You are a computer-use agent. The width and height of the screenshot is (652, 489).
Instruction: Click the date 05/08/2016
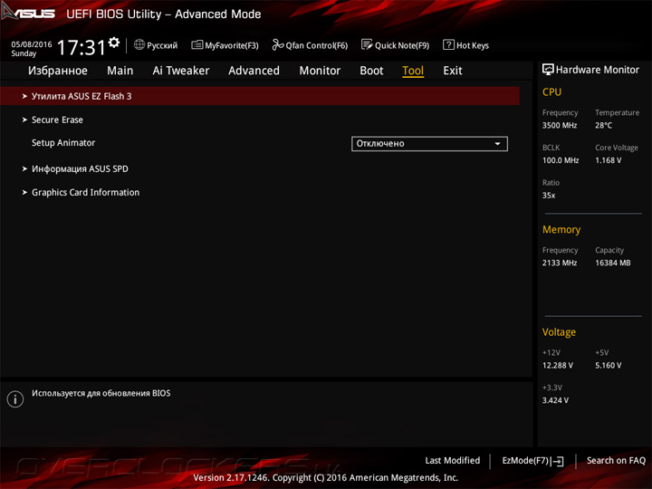click(x=32, y=44)
